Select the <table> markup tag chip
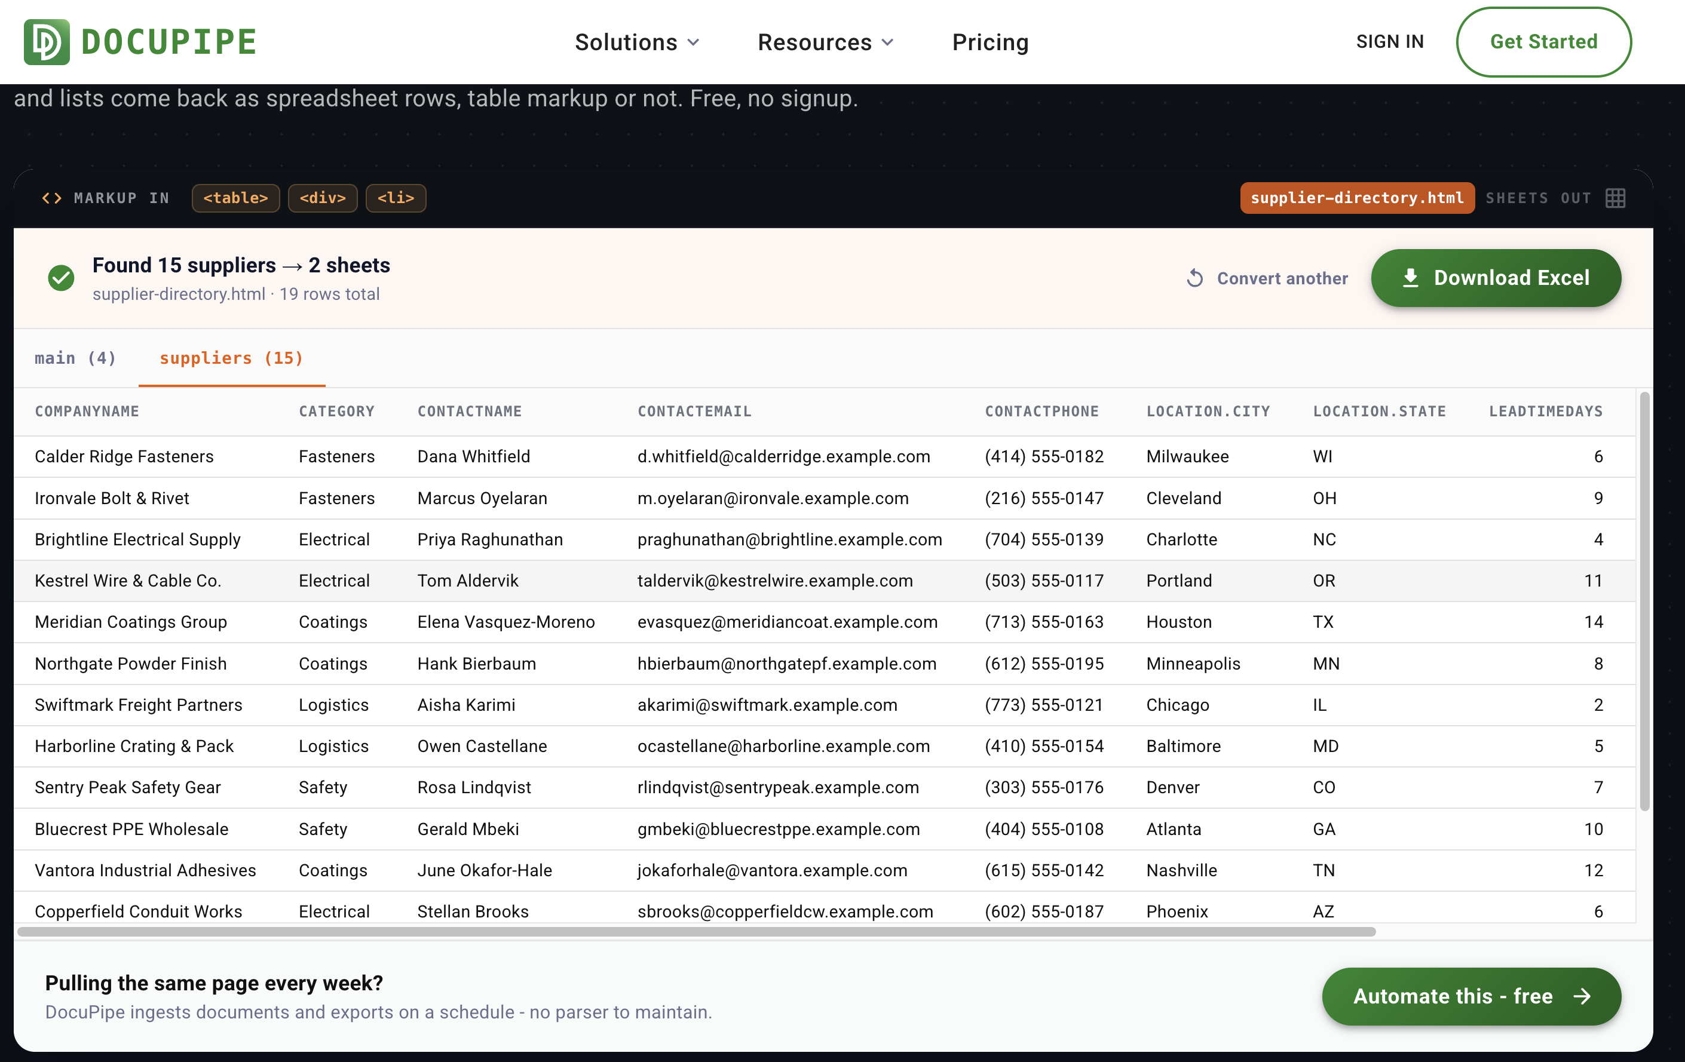Image resolution: width=1685 pixels, height=1062 pixels. (x=236, y=198)
